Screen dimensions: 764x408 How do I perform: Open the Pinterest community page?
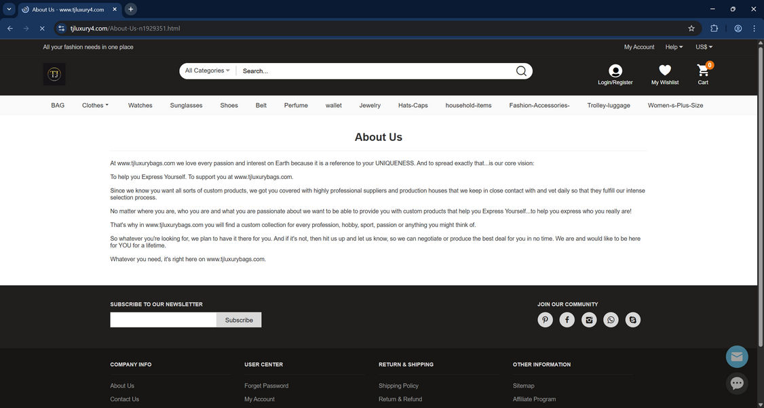(x=545, y=319)
